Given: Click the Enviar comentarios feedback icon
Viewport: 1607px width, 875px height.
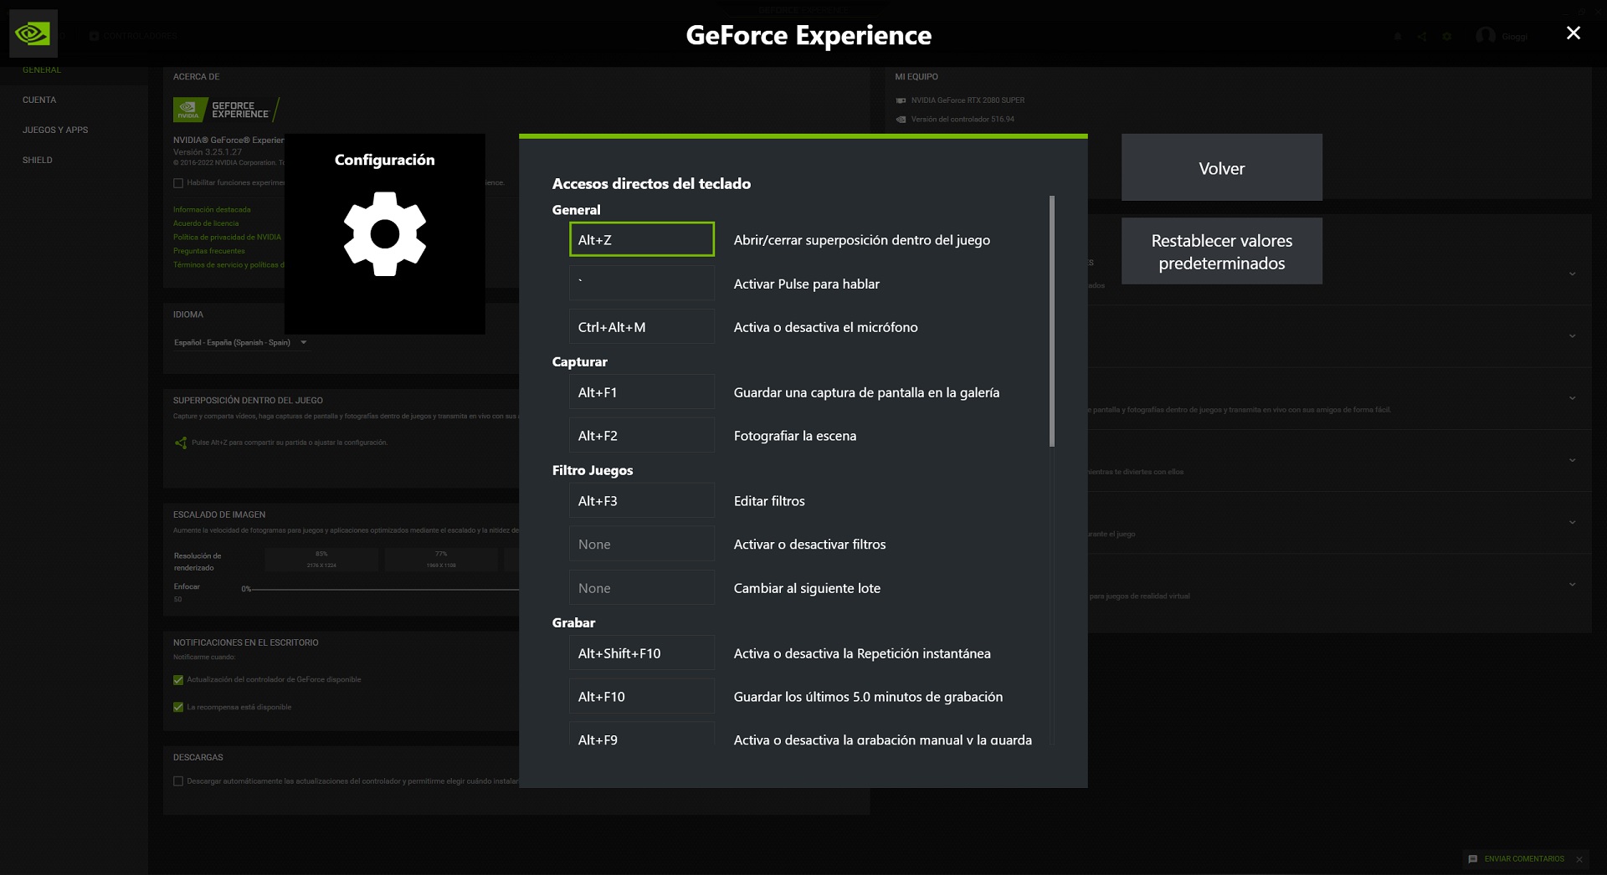Looking at the screenshot, I should [x=1473, y=859].
